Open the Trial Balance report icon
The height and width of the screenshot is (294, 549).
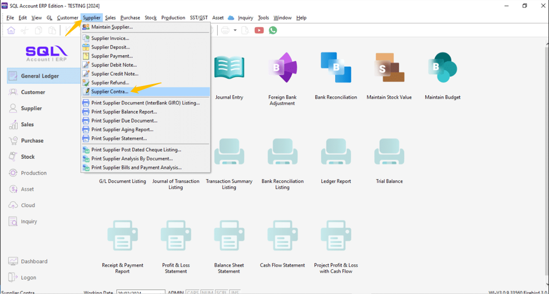[x=389, y=156]
